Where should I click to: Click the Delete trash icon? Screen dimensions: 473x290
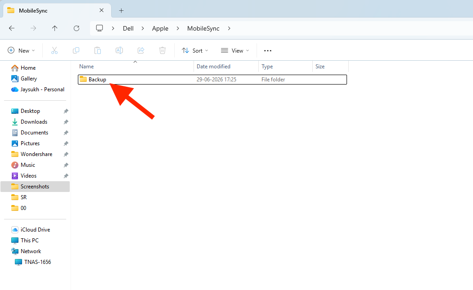(x=162, y=50)
